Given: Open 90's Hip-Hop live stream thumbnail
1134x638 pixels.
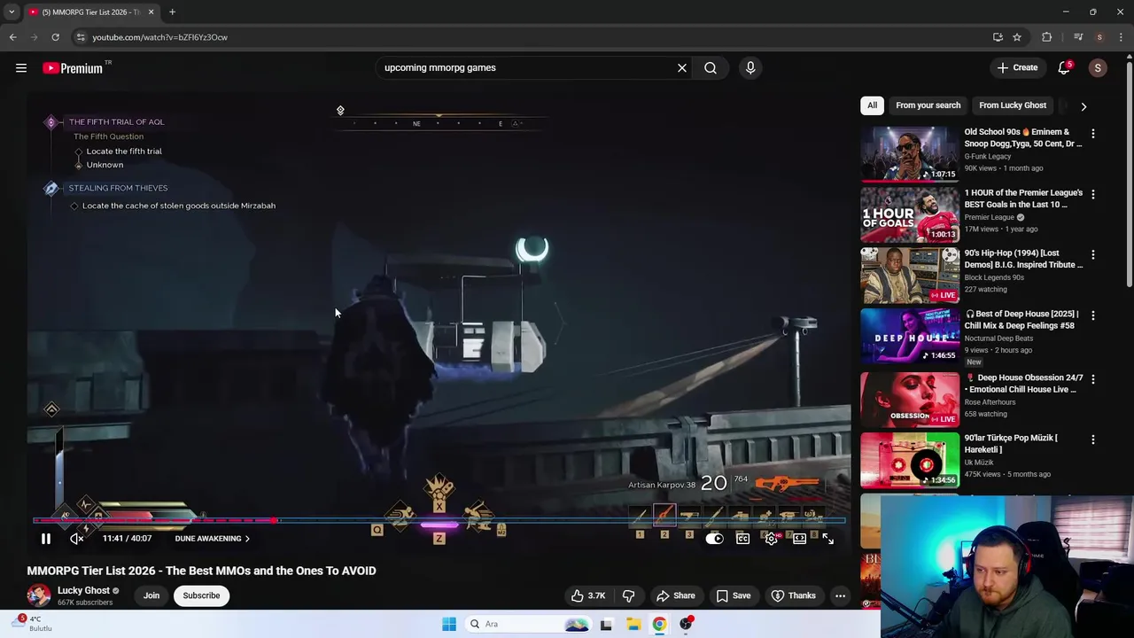Looking at the screenshot, I should 910,275.
